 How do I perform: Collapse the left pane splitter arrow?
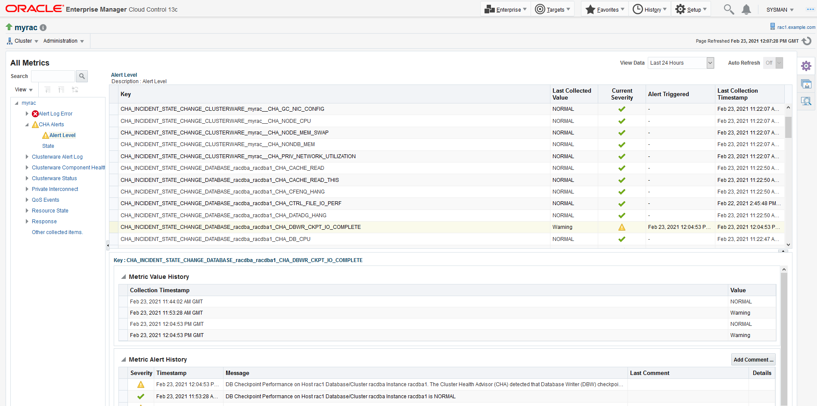tap(108, 246)
